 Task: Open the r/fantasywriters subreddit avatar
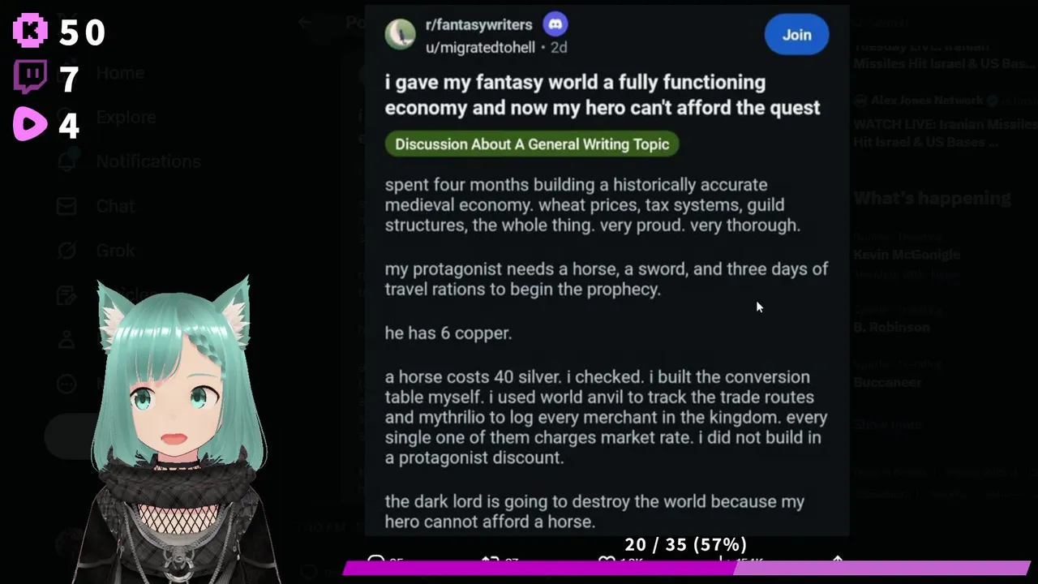400,35
